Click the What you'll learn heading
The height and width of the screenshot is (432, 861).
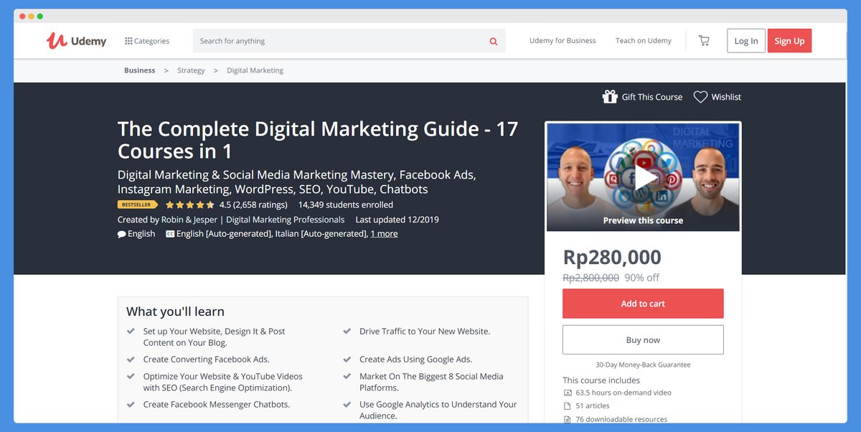(175, 311)
